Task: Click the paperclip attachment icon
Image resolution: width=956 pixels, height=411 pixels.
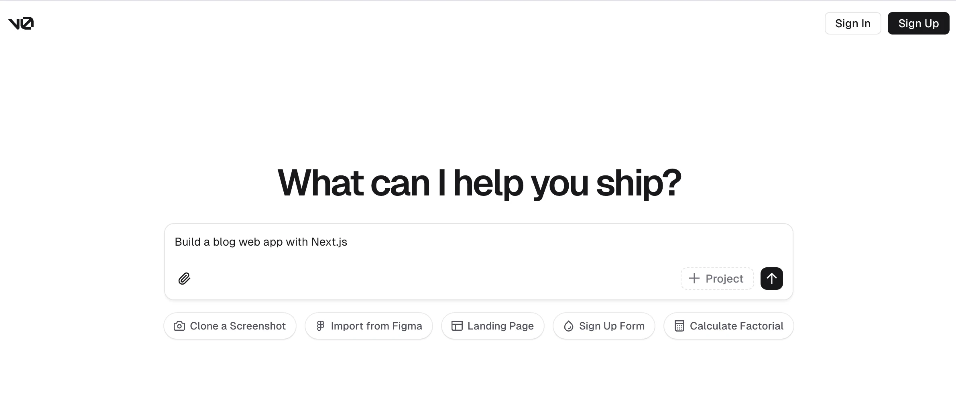Action: click(184, 279)
